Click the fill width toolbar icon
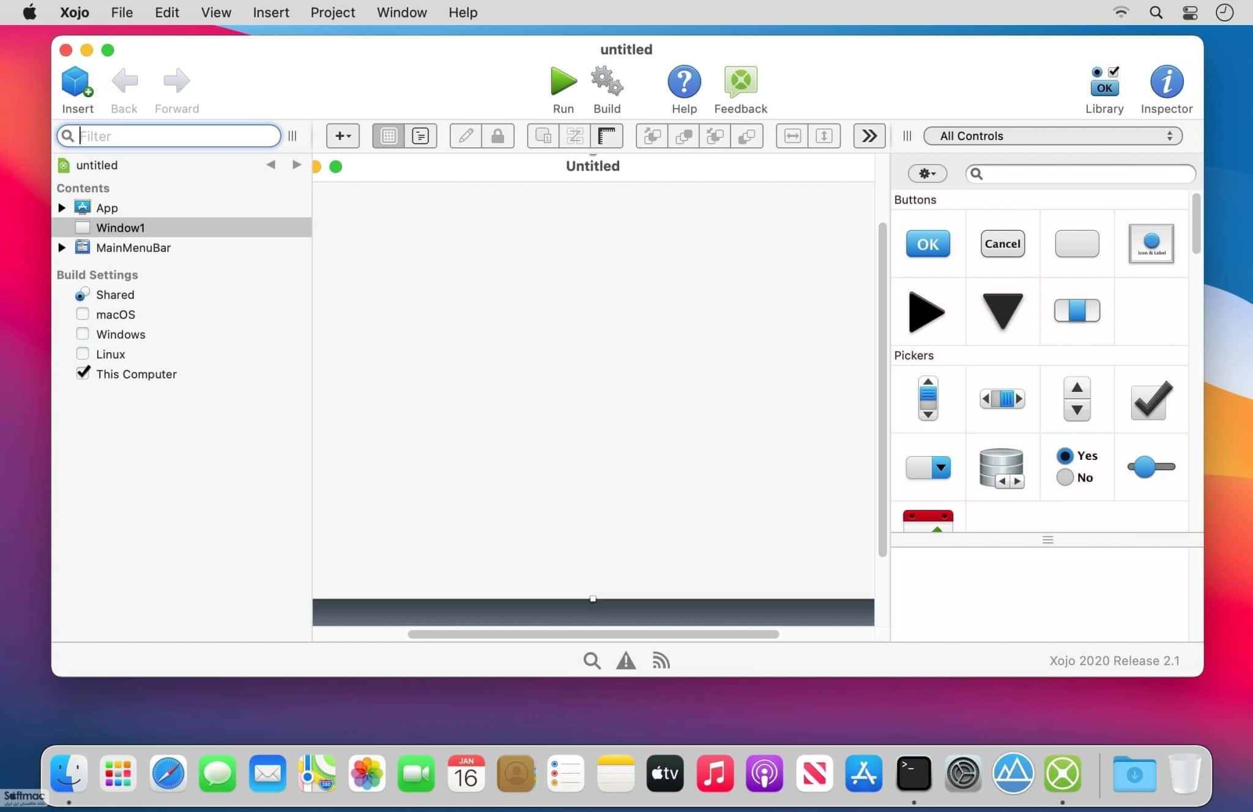1253x812 pixels. click(792, 136)
